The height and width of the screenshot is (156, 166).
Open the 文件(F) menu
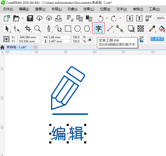pyautogui.click(x=8, y=9)
